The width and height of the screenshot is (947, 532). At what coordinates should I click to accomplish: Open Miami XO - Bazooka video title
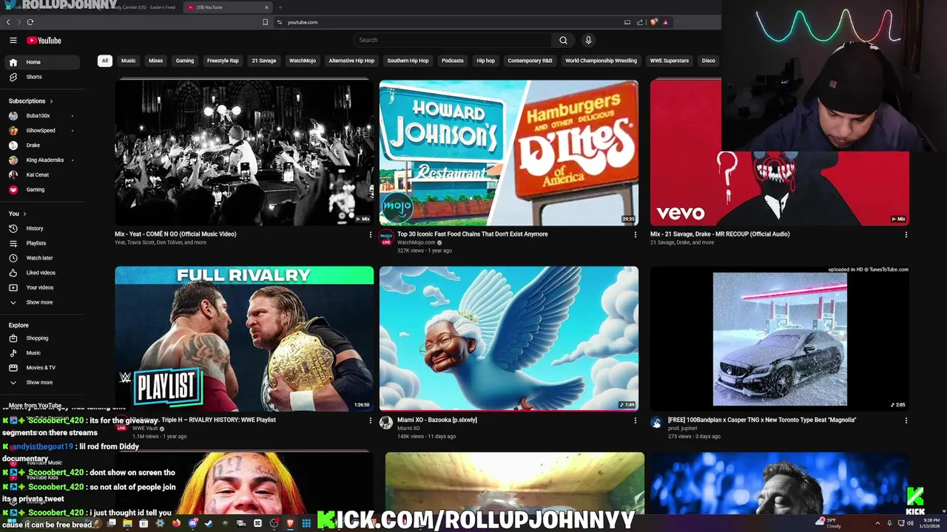coord(437,420)
